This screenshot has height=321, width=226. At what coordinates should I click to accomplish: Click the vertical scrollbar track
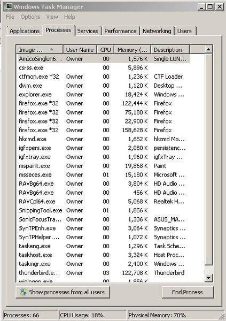pyautogui.click(x=208, y=269)
